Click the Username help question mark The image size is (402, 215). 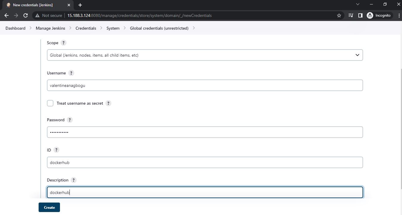[x=71, y=73]
